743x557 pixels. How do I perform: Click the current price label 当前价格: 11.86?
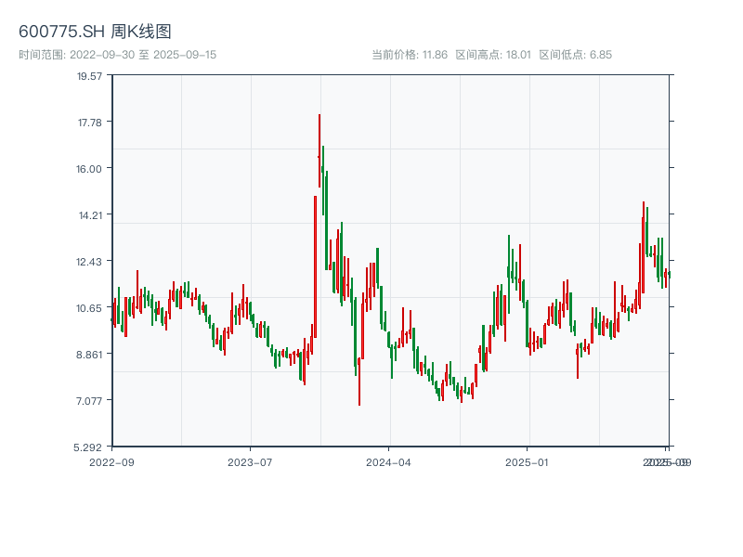[x=410, y=55]
